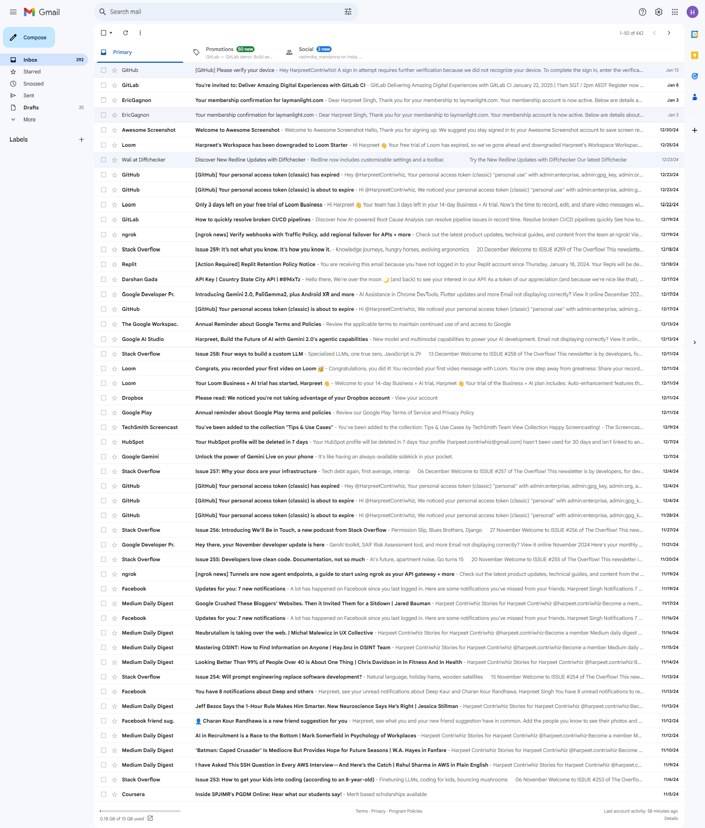Select the TechSmith Screencast email
Image resolution: width=705 pixels, height=828 pixels.
coord(104,427)
